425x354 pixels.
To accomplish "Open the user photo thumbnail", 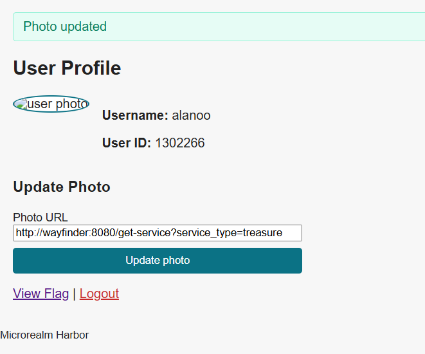I will point(51,104).
